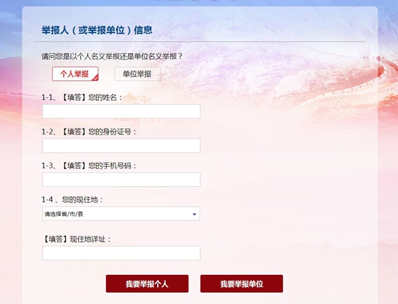Click the 您的姓名 input field
This screenshot has width=398, height=304.
[x=121, y=111]
